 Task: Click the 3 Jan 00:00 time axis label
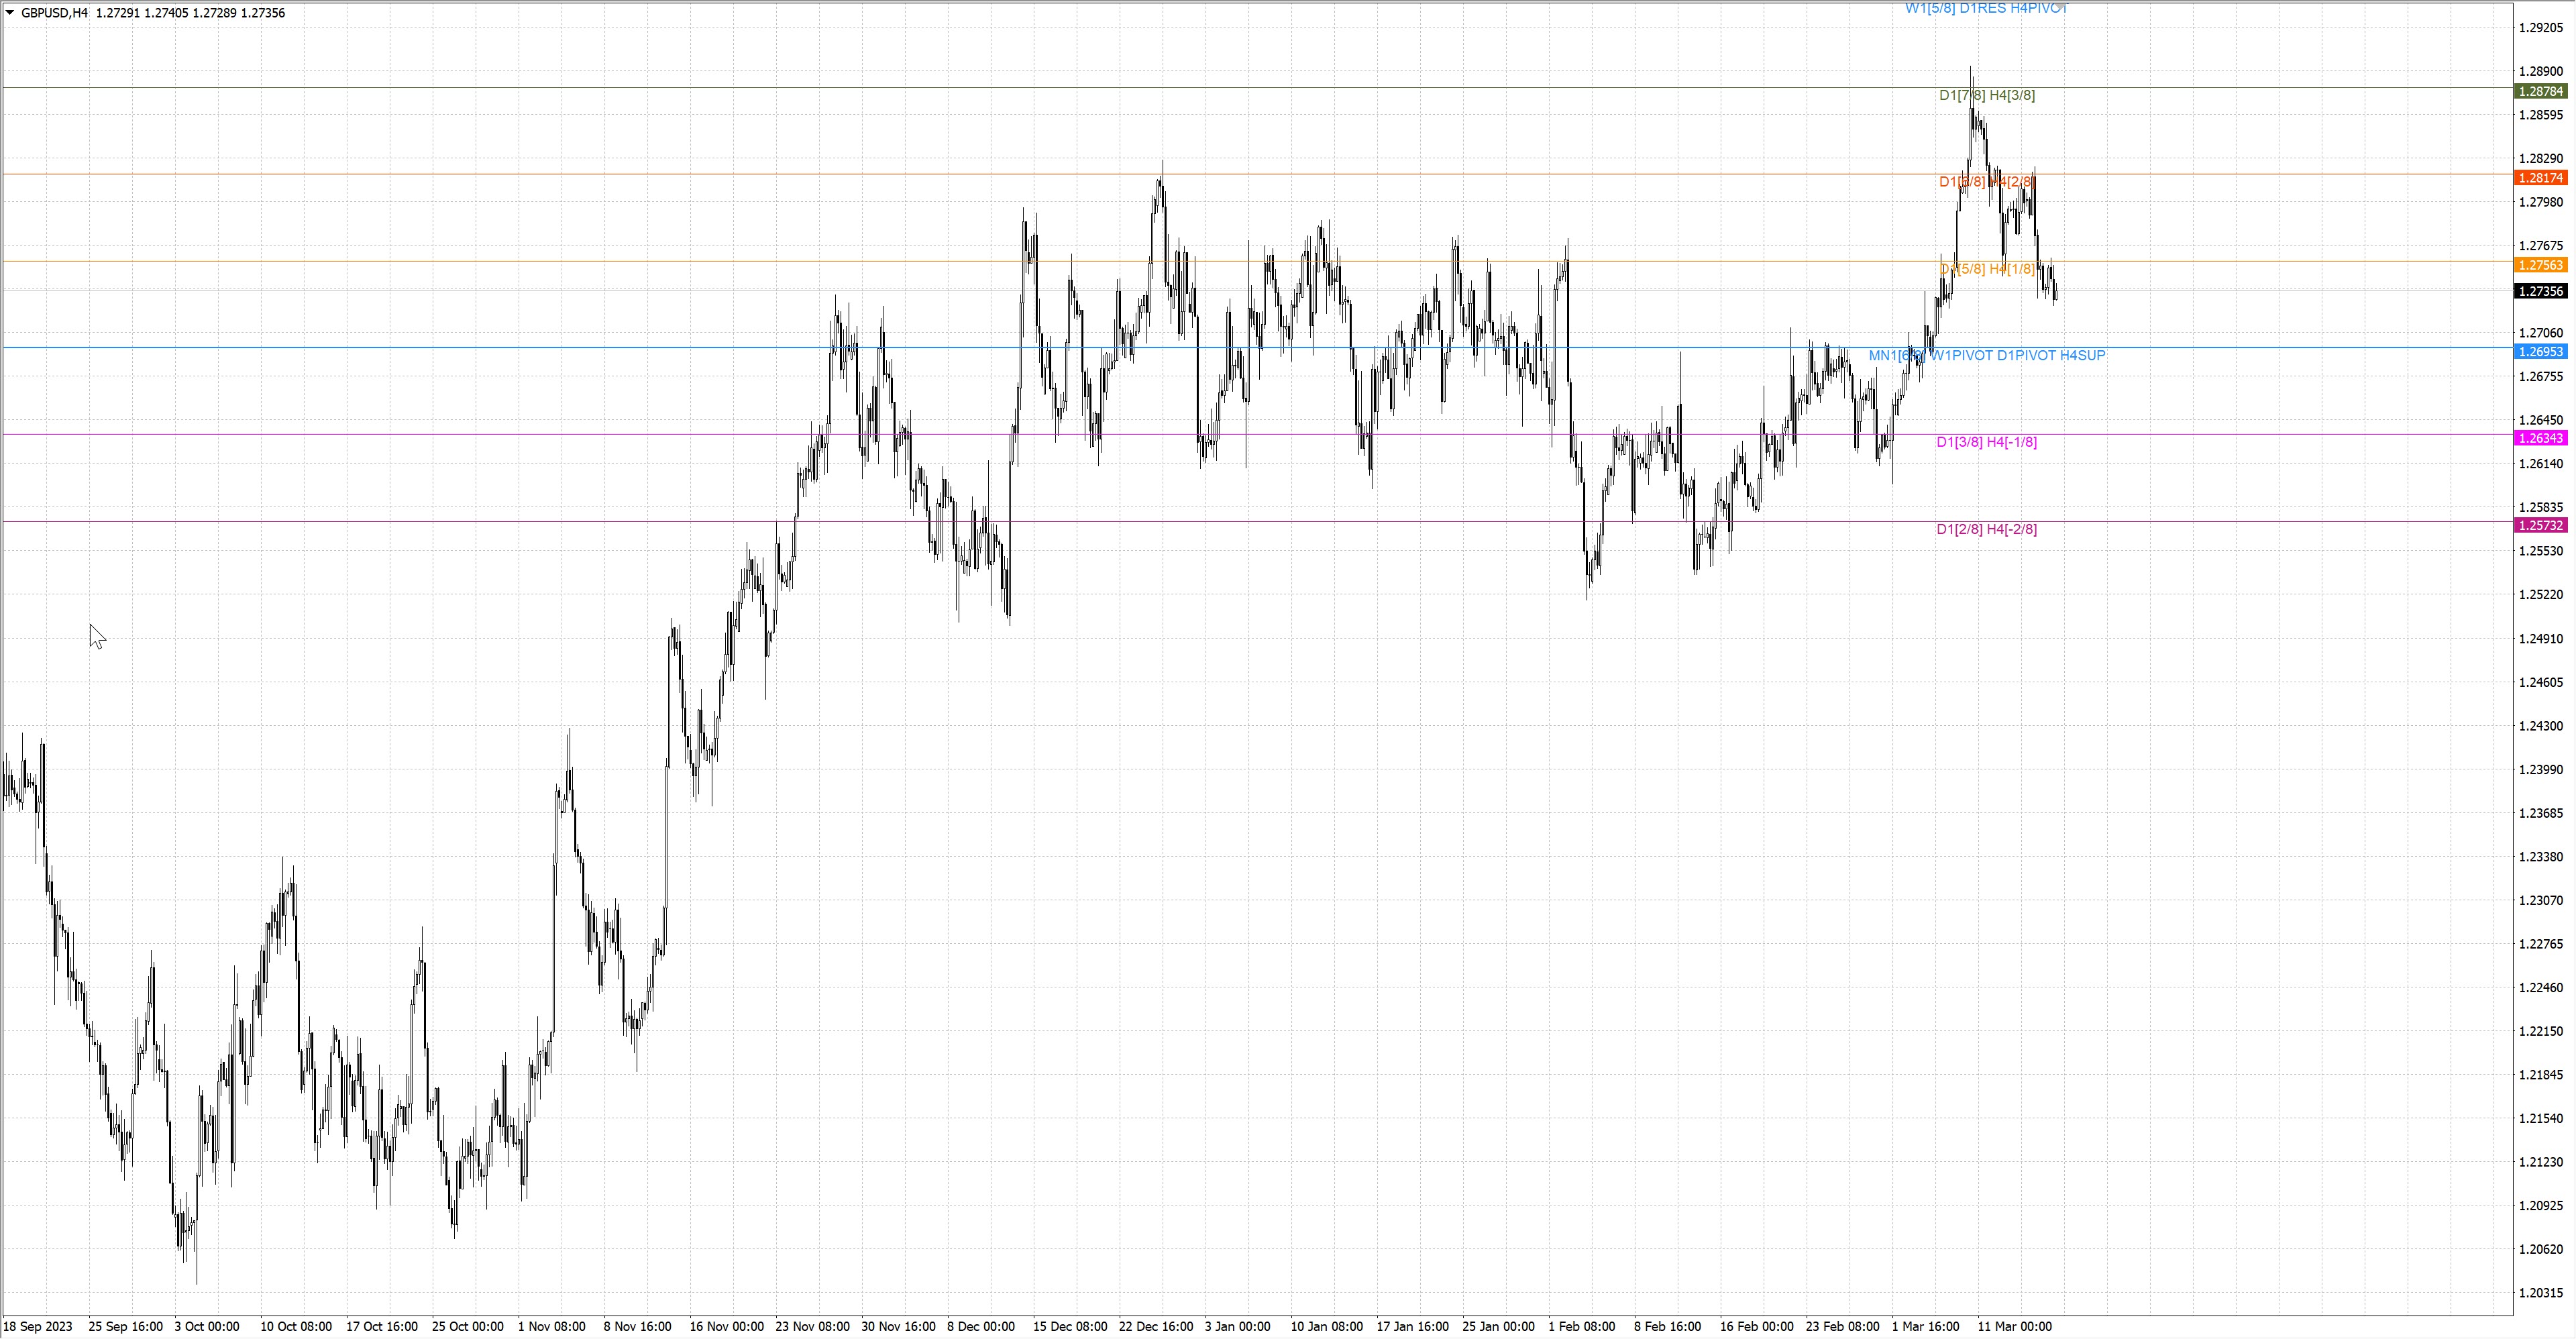coord(1237,1327)
